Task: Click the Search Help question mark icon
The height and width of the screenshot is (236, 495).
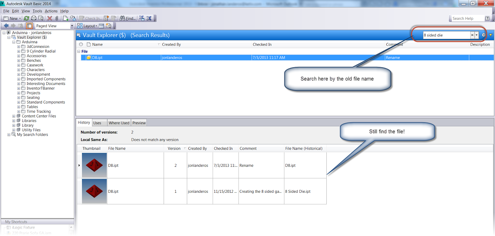Action: [x=487, y=18]
